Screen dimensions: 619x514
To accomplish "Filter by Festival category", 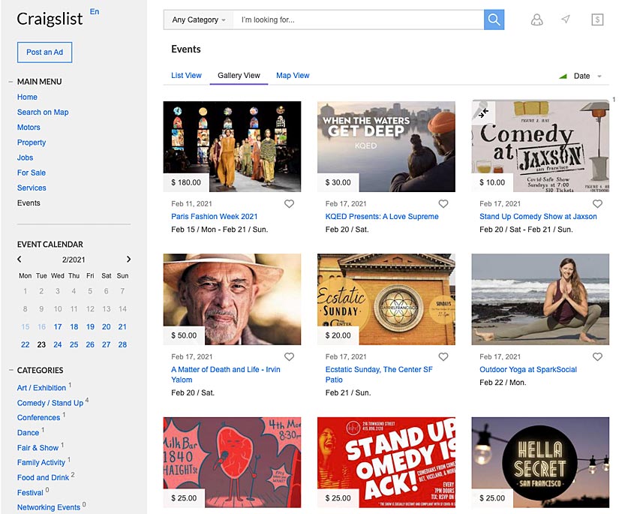I will 30,493.
